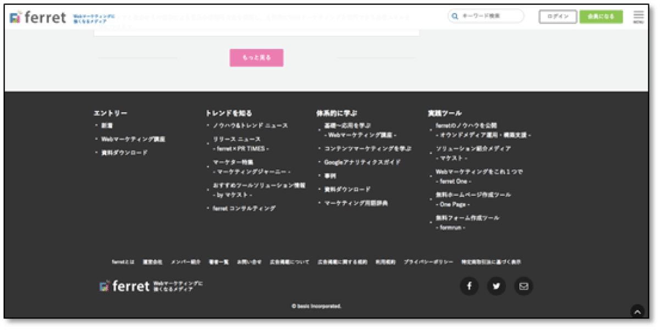
Task: Click the © basic Incorporated. copyright text
Action: pyautogui.click(x=316, y=306)
